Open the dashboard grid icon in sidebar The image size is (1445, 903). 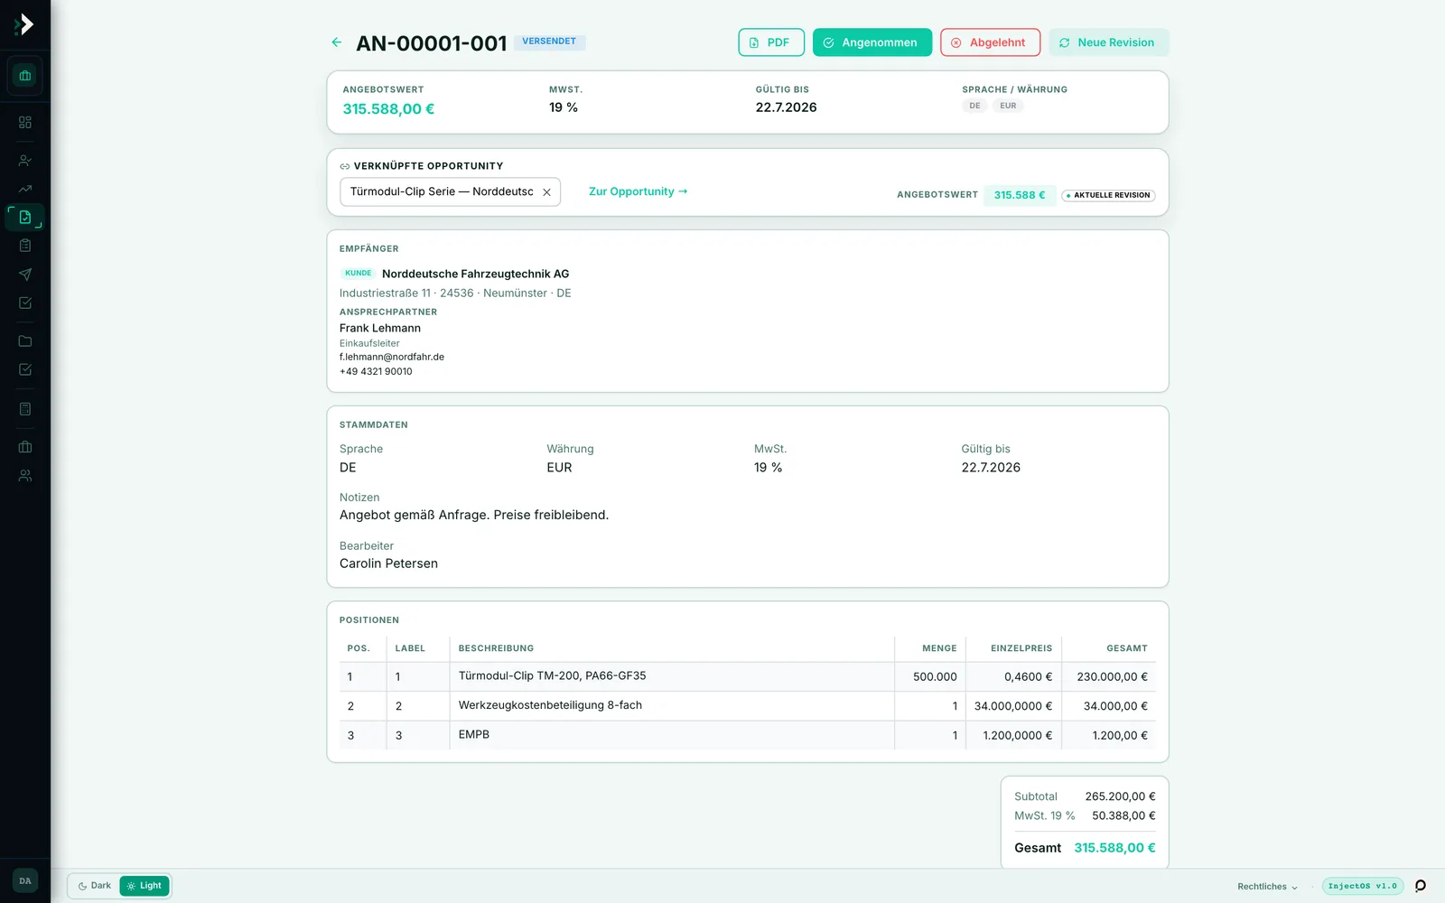pyautogui.click(x=25, y=122)
